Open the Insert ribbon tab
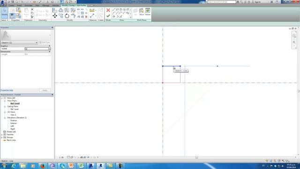Image resolution: width=300 pixels, height=169 pixels. (19, 5)
